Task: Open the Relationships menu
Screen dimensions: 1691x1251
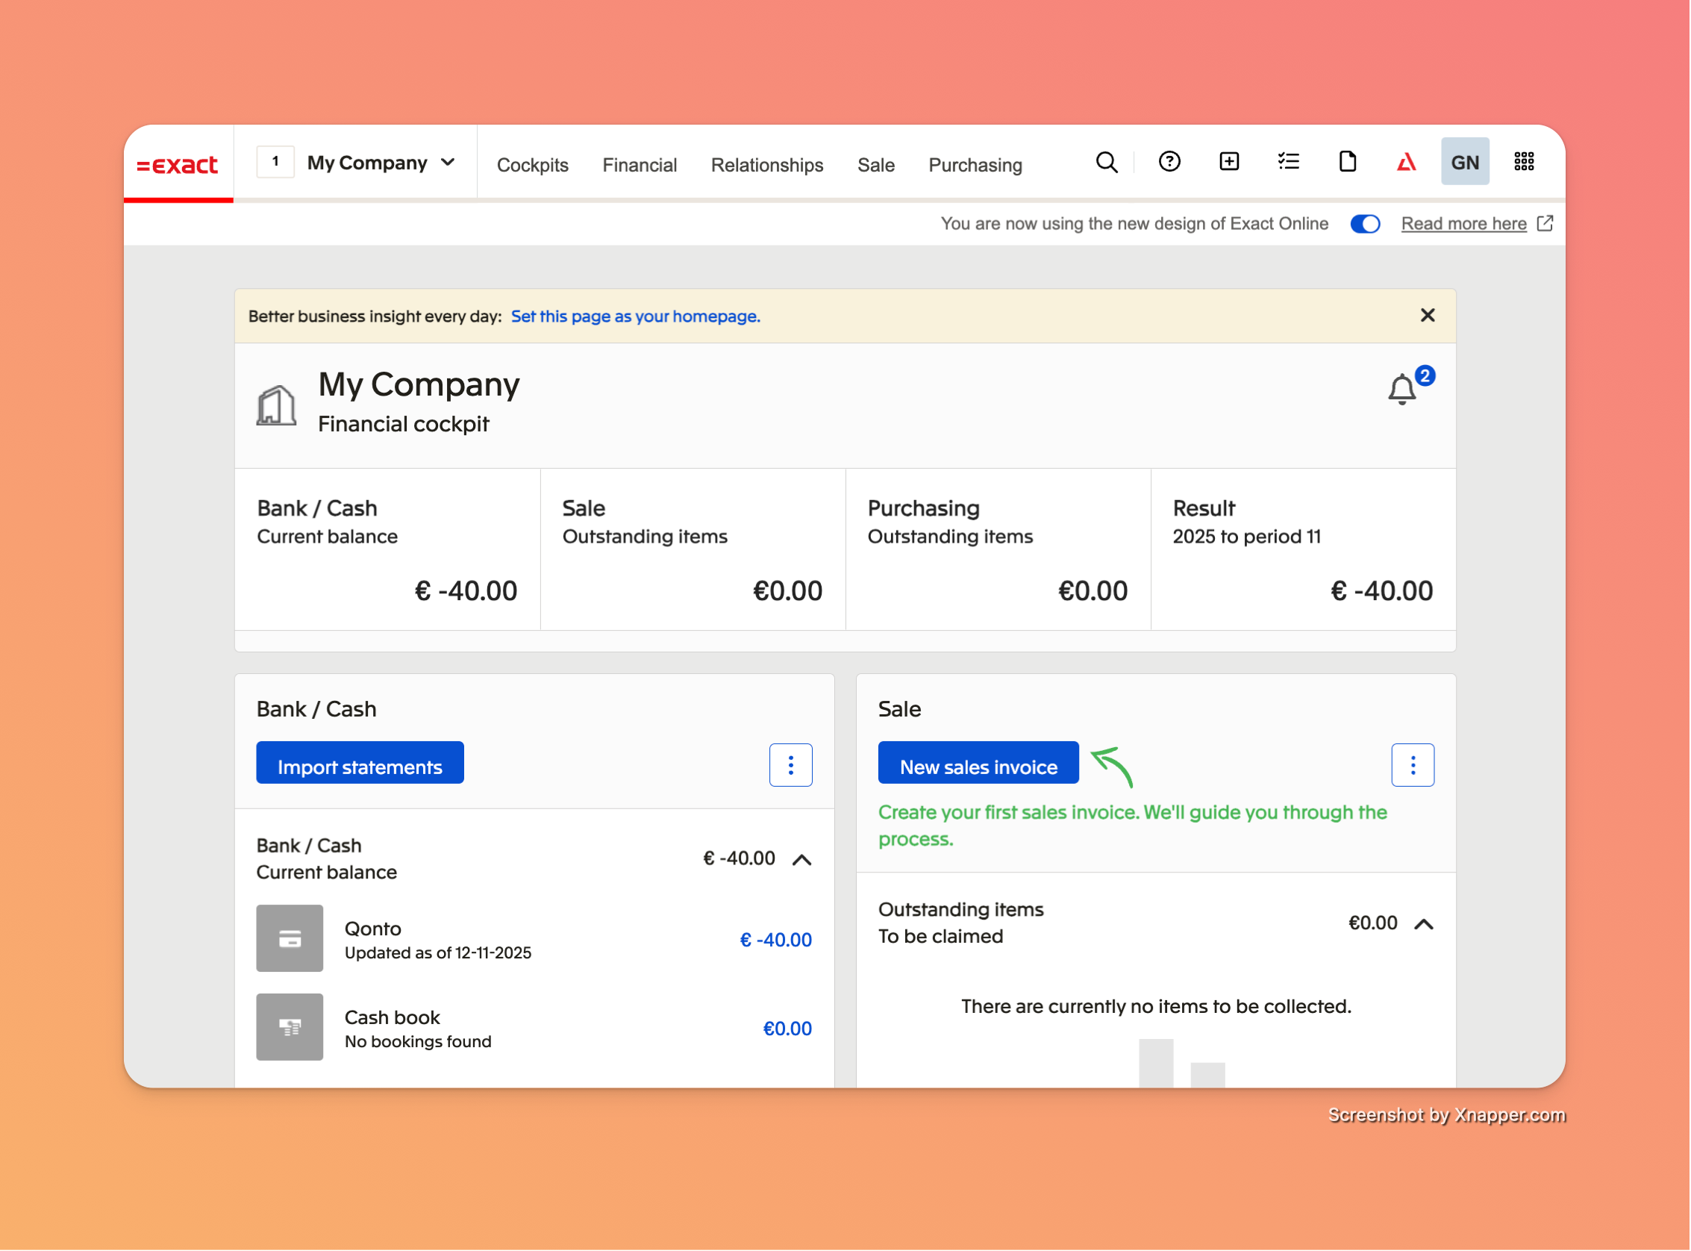Action: (767, 164)
